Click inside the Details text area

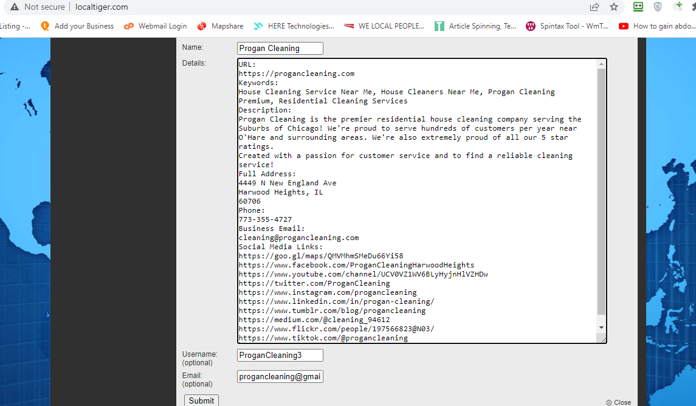pyautogui.click(x=417, y=201)
